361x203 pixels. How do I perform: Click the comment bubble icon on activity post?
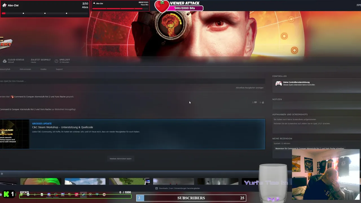pyautogui.click(x=255, y=102)
